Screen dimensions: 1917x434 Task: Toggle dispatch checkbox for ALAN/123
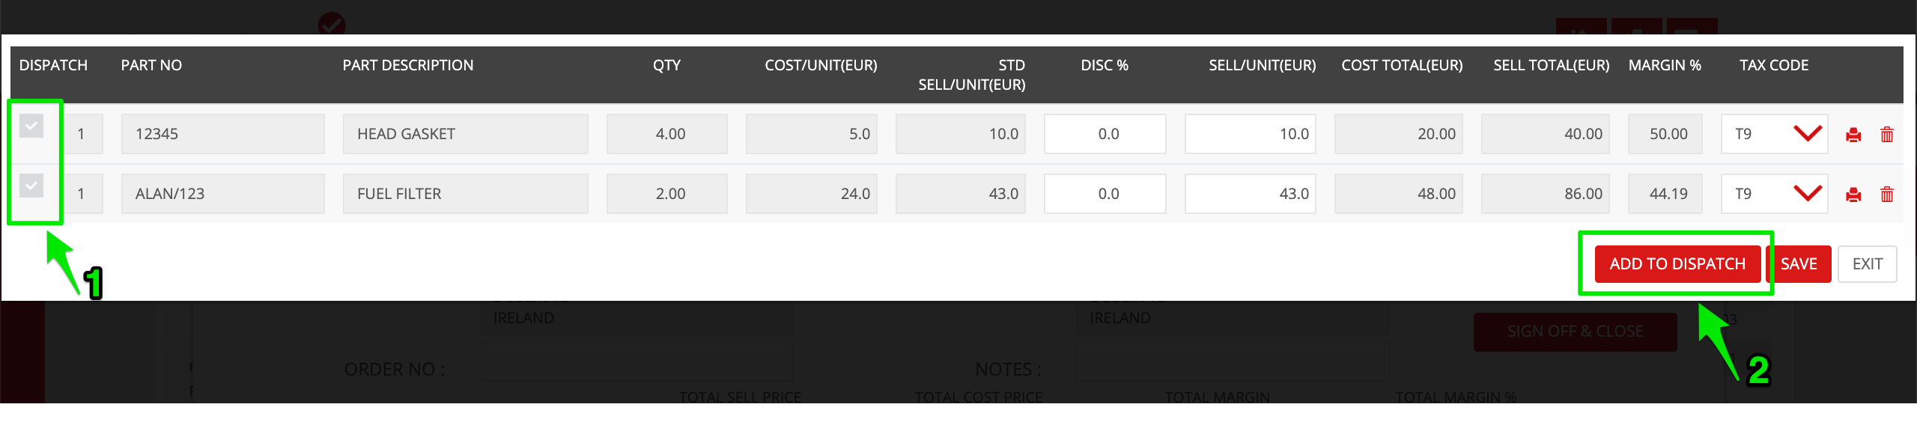pos(31,186)
